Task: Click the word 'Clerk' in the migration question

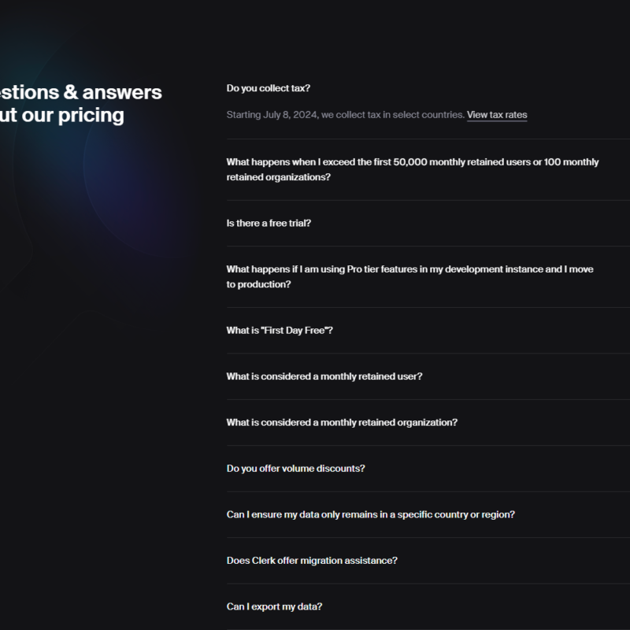Action: pyautogui.click(x=262, y=561)
